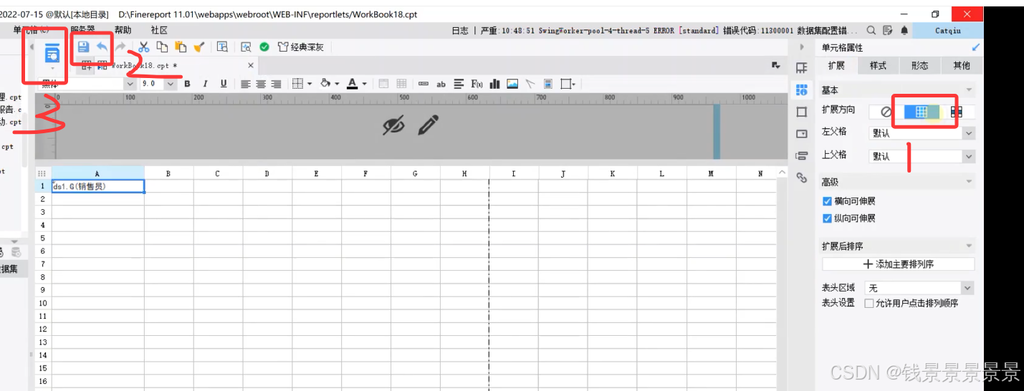The height and width of the screenshot is (391, 1024).
Task: Collapse the 高级 section
Action: click(x=969, y=183)
